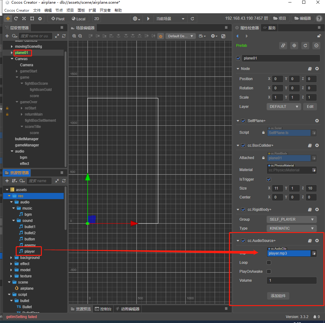The image size is (325, 323).
Task: Expand the background assets folder
Action: click(11, 258)
